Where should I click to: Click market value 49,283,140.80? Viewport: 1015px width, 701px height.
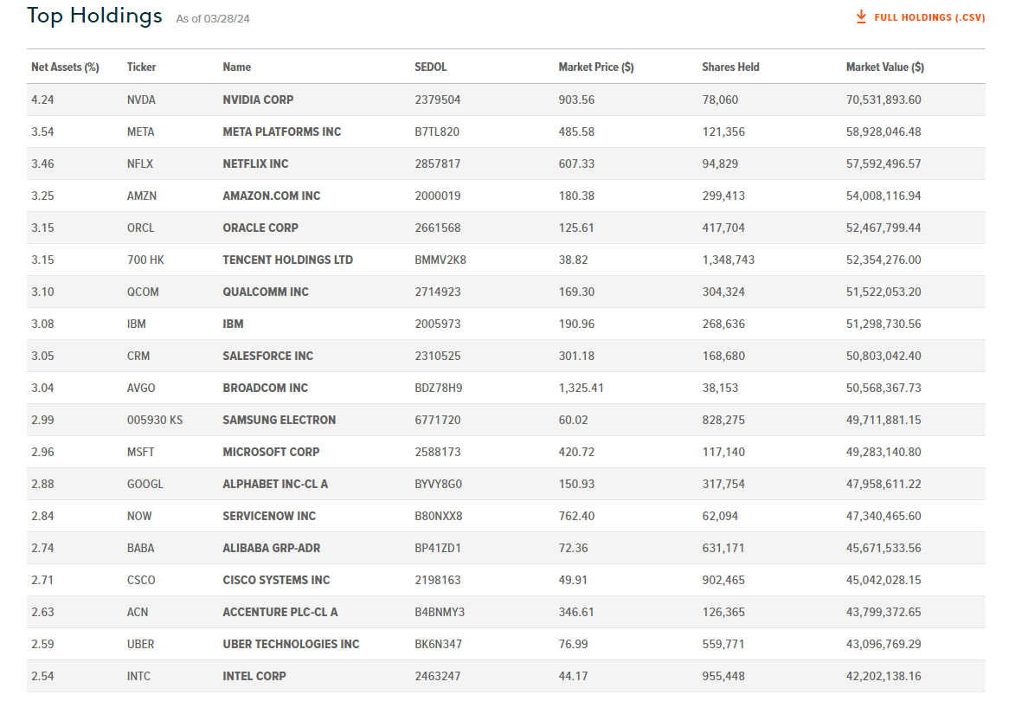pos(883,453)
